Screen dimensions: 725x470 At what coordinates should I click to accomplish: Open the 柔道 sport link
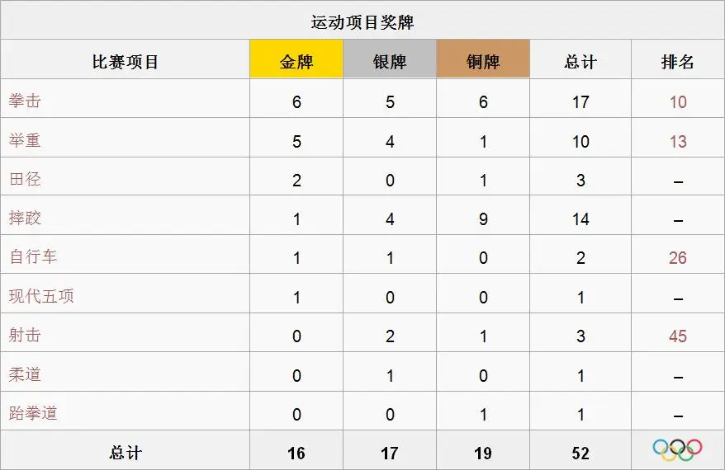click(x=25, y=374)
